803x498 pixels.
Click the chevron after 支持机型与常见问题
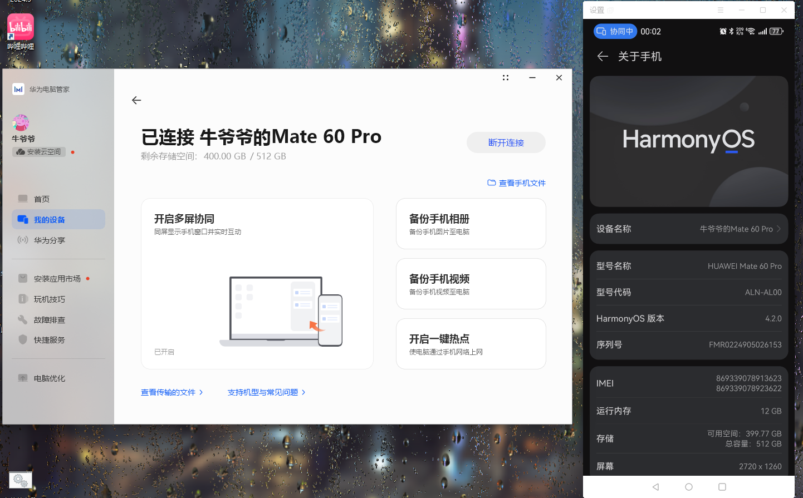pyautogui.click(x=303, y=392)
